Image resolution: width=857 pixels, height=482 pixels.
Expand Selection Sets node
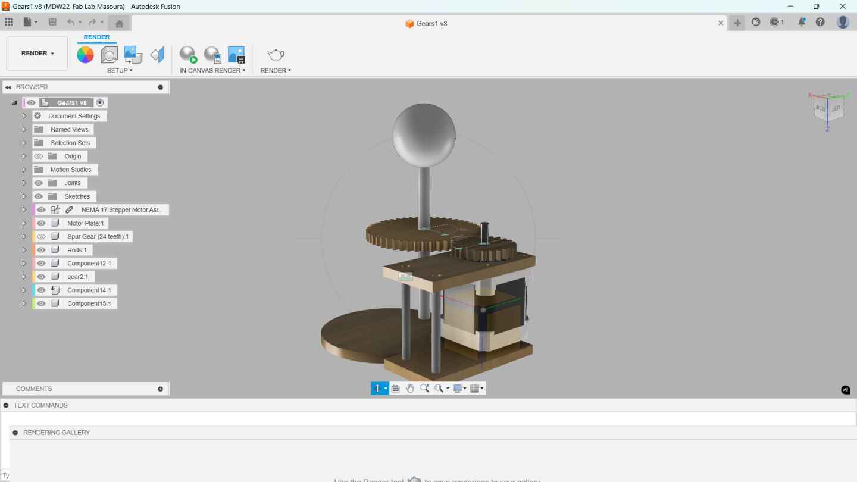(x=24, y=143)
